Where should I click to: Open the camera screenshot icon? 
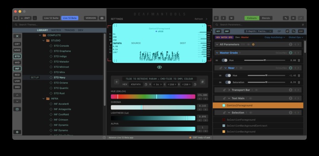pyautogui.click(x=102, y=18)
